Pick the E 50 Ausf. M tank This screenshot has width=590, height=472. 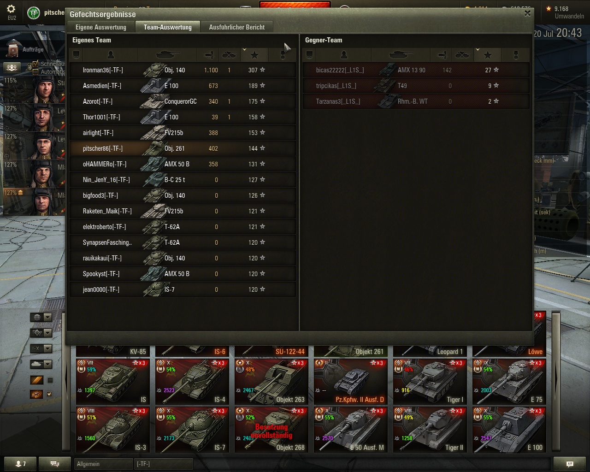351,430
